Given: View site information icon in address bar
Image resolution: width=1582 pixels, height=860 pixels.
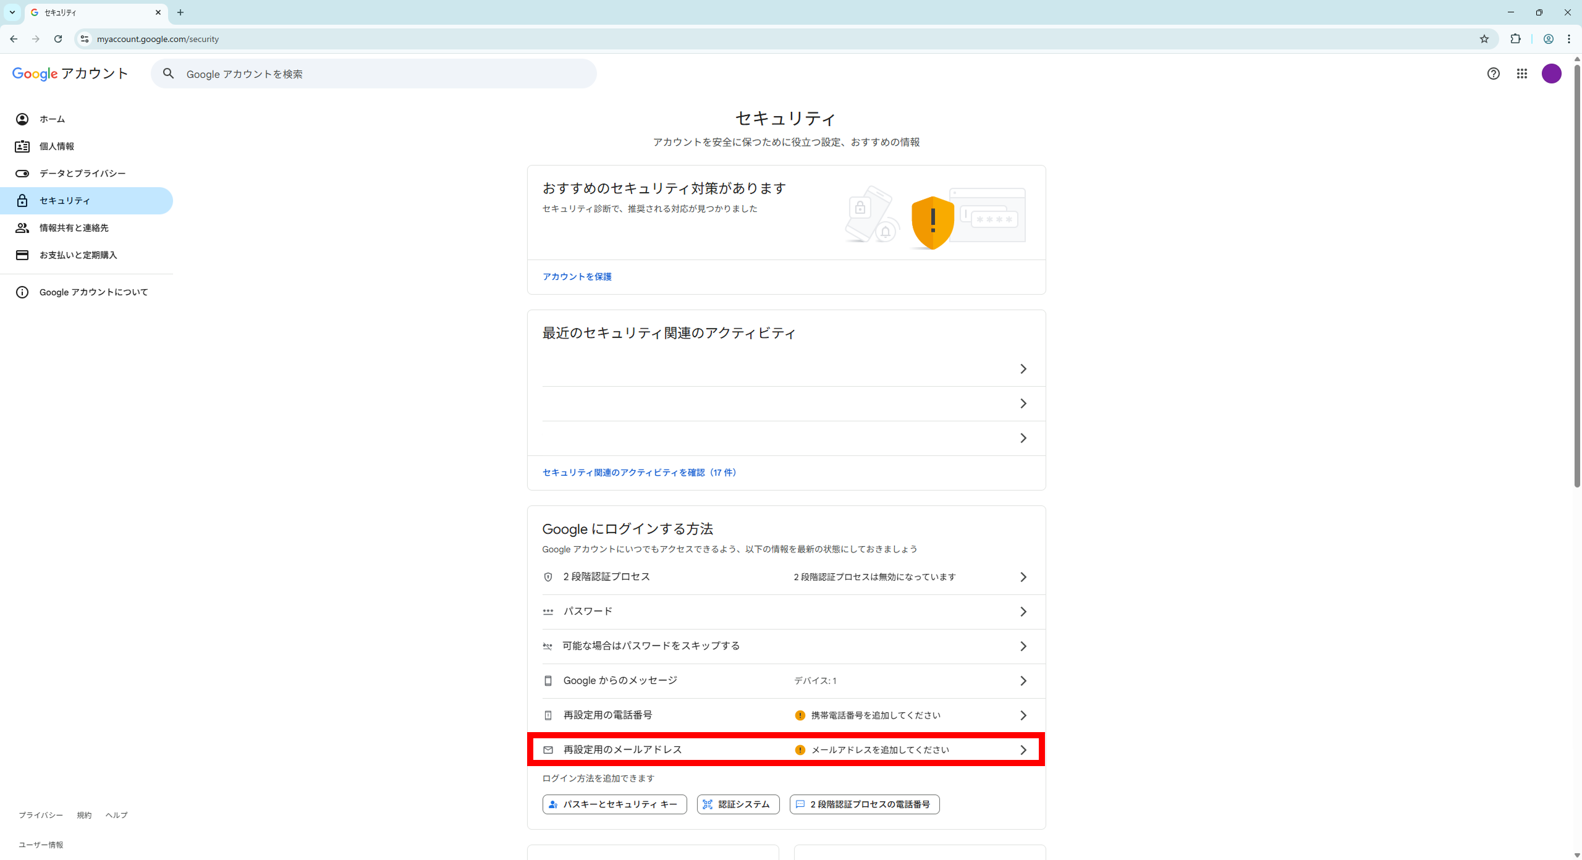Looking at the screenshot, I should coord(85,39).
